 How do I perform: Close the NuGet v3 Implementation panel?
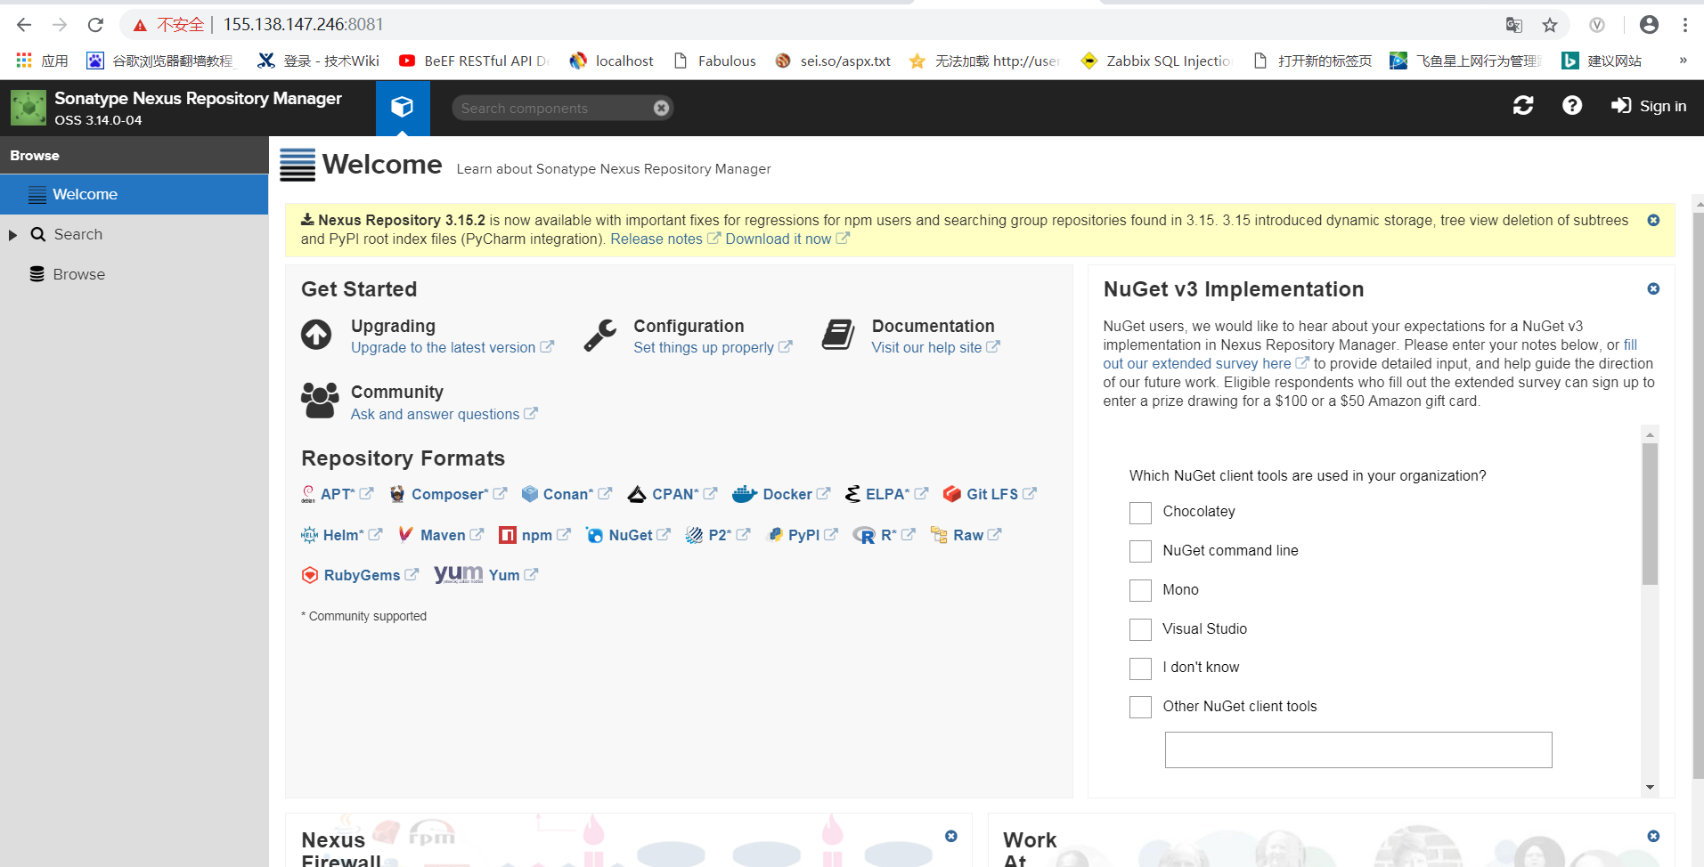click(x=1653, y=288)
